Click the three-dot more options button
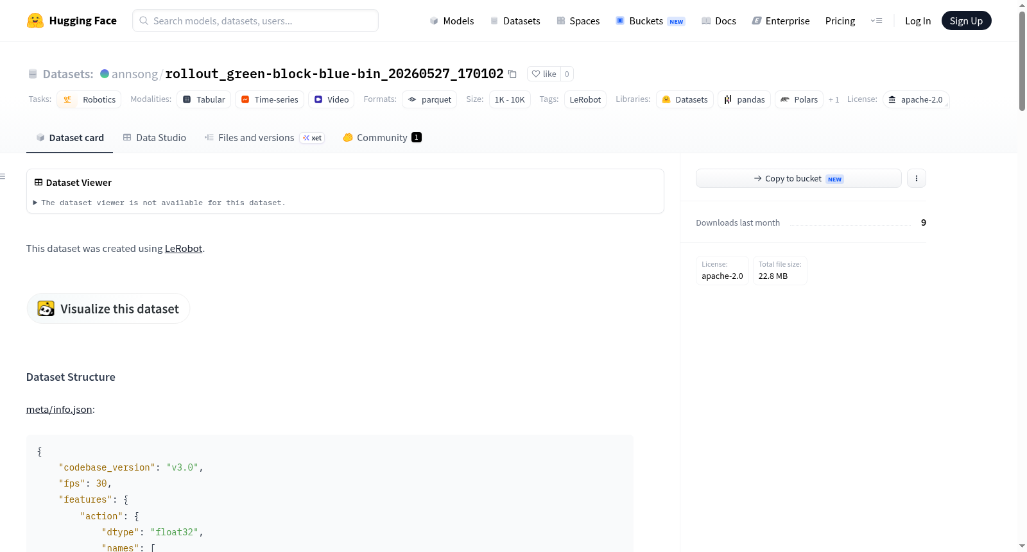 (917, 178)
